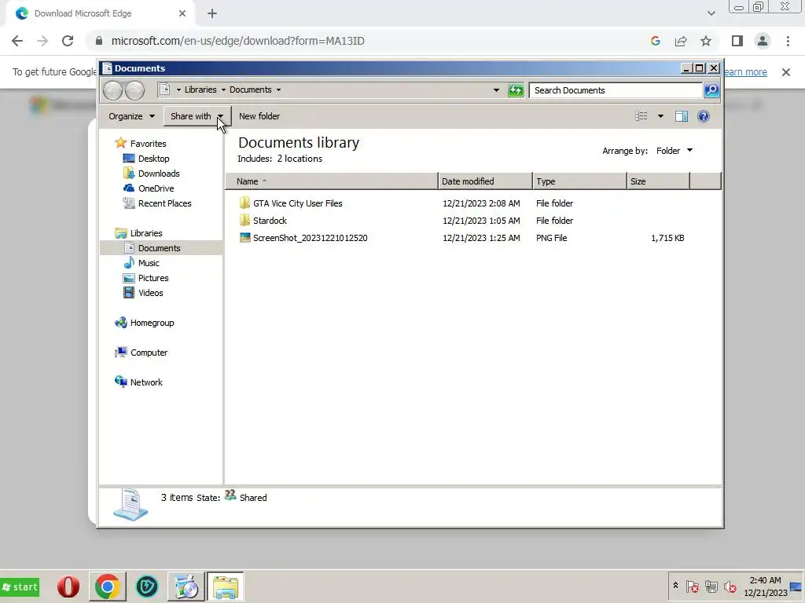This screenshot has height=603, width=805.
Task: Open Explorer help question mark icon
Action: (x=704, y=116)
